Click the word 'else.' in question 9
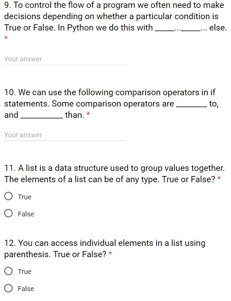 218,28
